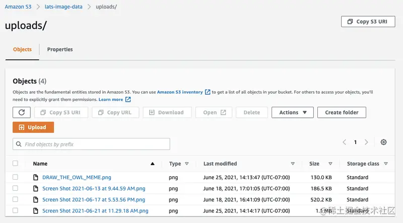Viewport: 403px width, 223px height.
Task: Open Screen Shot 2021-06-13 at 9.44.59 AM.png
Action: tap(94, 188)
